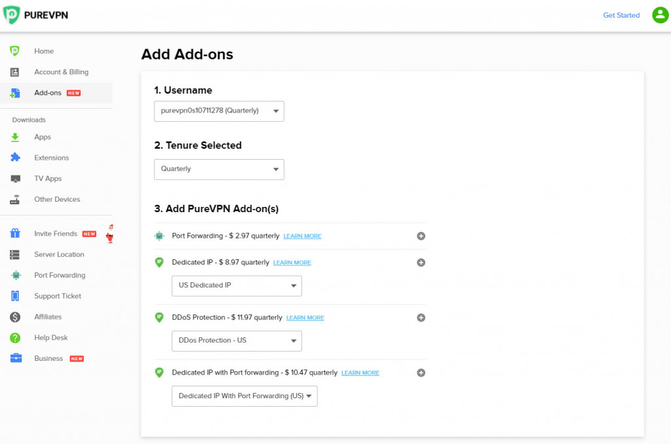This screenshot has width=671, height=444.
Task: Open Extensions downloads page
Action: (51, 158)
